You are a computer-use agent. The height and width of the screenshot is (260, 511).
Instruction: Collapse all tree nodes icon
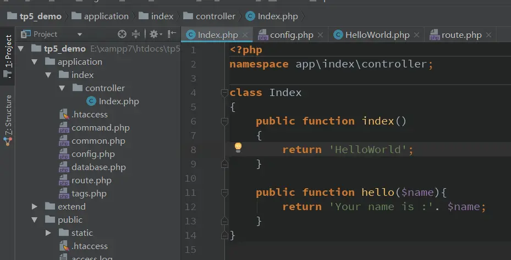click(136, 34)
